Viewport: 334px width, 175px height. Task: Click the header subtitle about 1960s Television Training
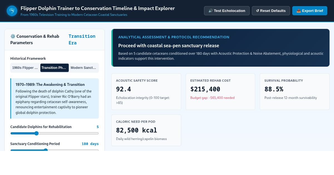tap(74, 15)
